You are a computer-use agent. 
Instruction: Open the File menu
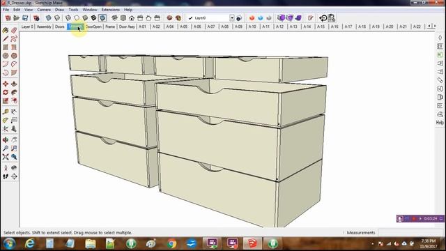coord(6,10)
